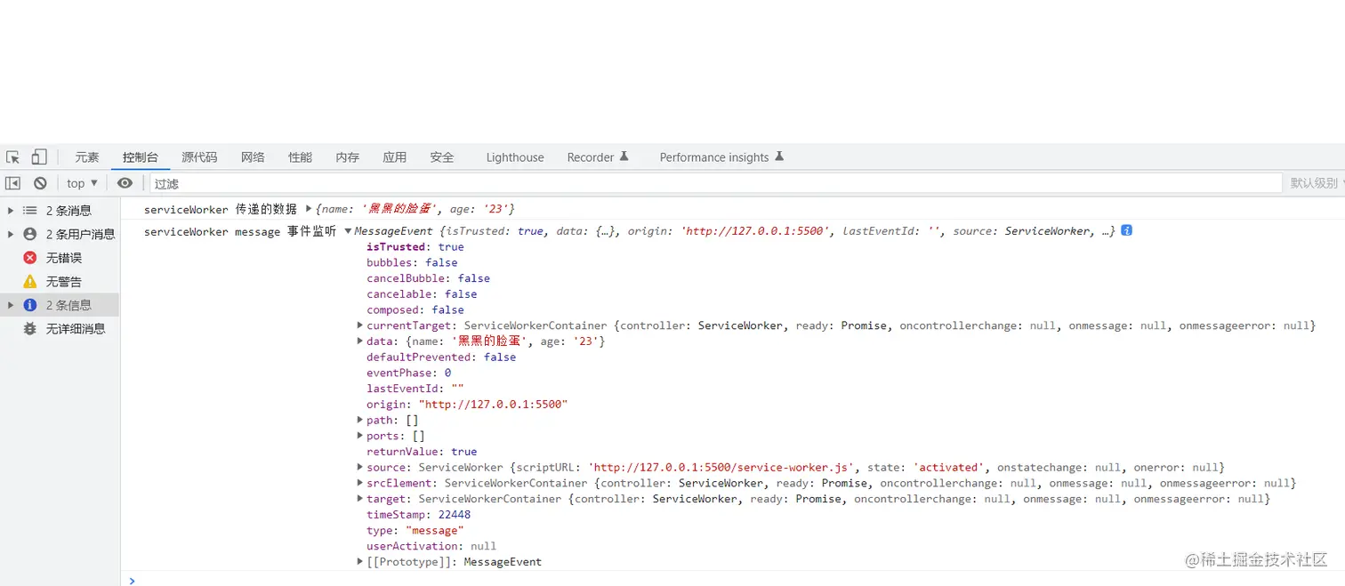
Task: Focus the 过滤 filter input
Action: pos(715,183)
